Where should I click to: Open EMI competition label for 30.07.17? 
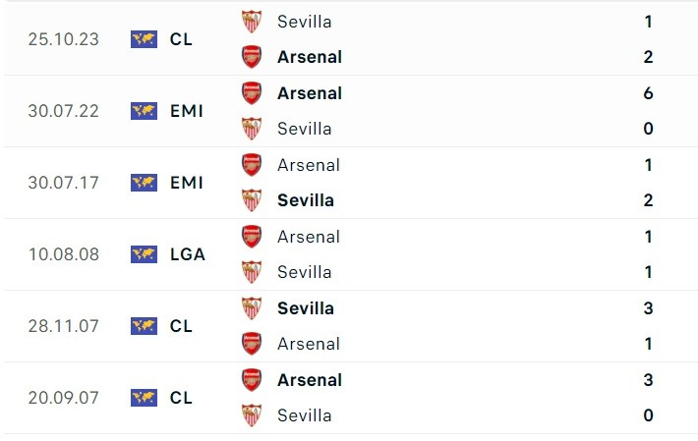pos(186,183)
